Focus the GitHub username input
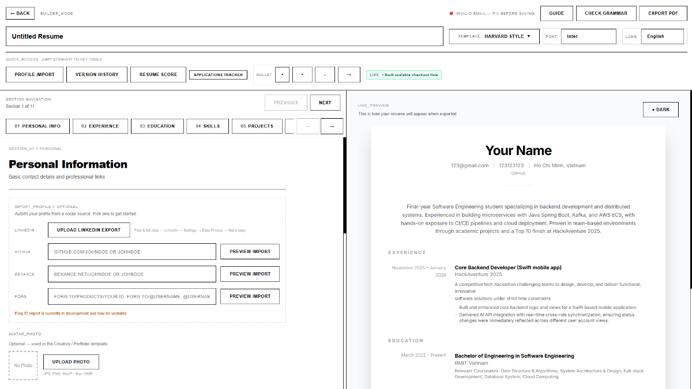The image size is (692, 389). pos(132,252)
